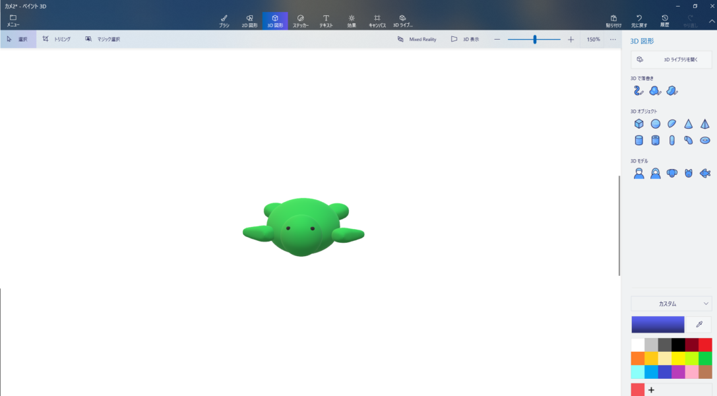Open the ステッカー (Stickers) tab
Image resolution: width=717 pixels, height=396 pixels.
click(x=300, y=21)
